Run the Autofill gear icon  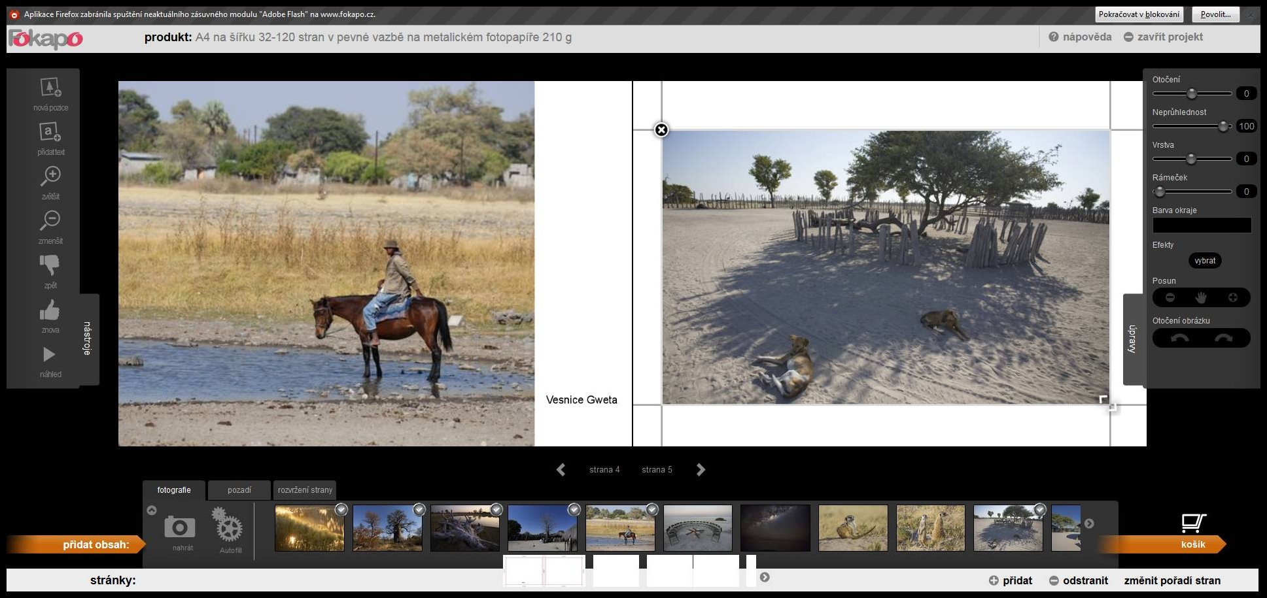point(229,525)
